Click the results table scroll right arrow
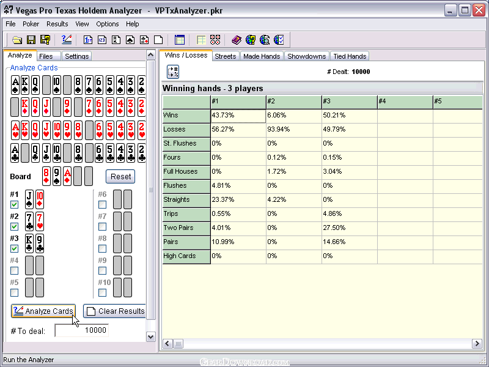Image resolution: width=489 pixels, height=367 pixels. pos(477,344)
